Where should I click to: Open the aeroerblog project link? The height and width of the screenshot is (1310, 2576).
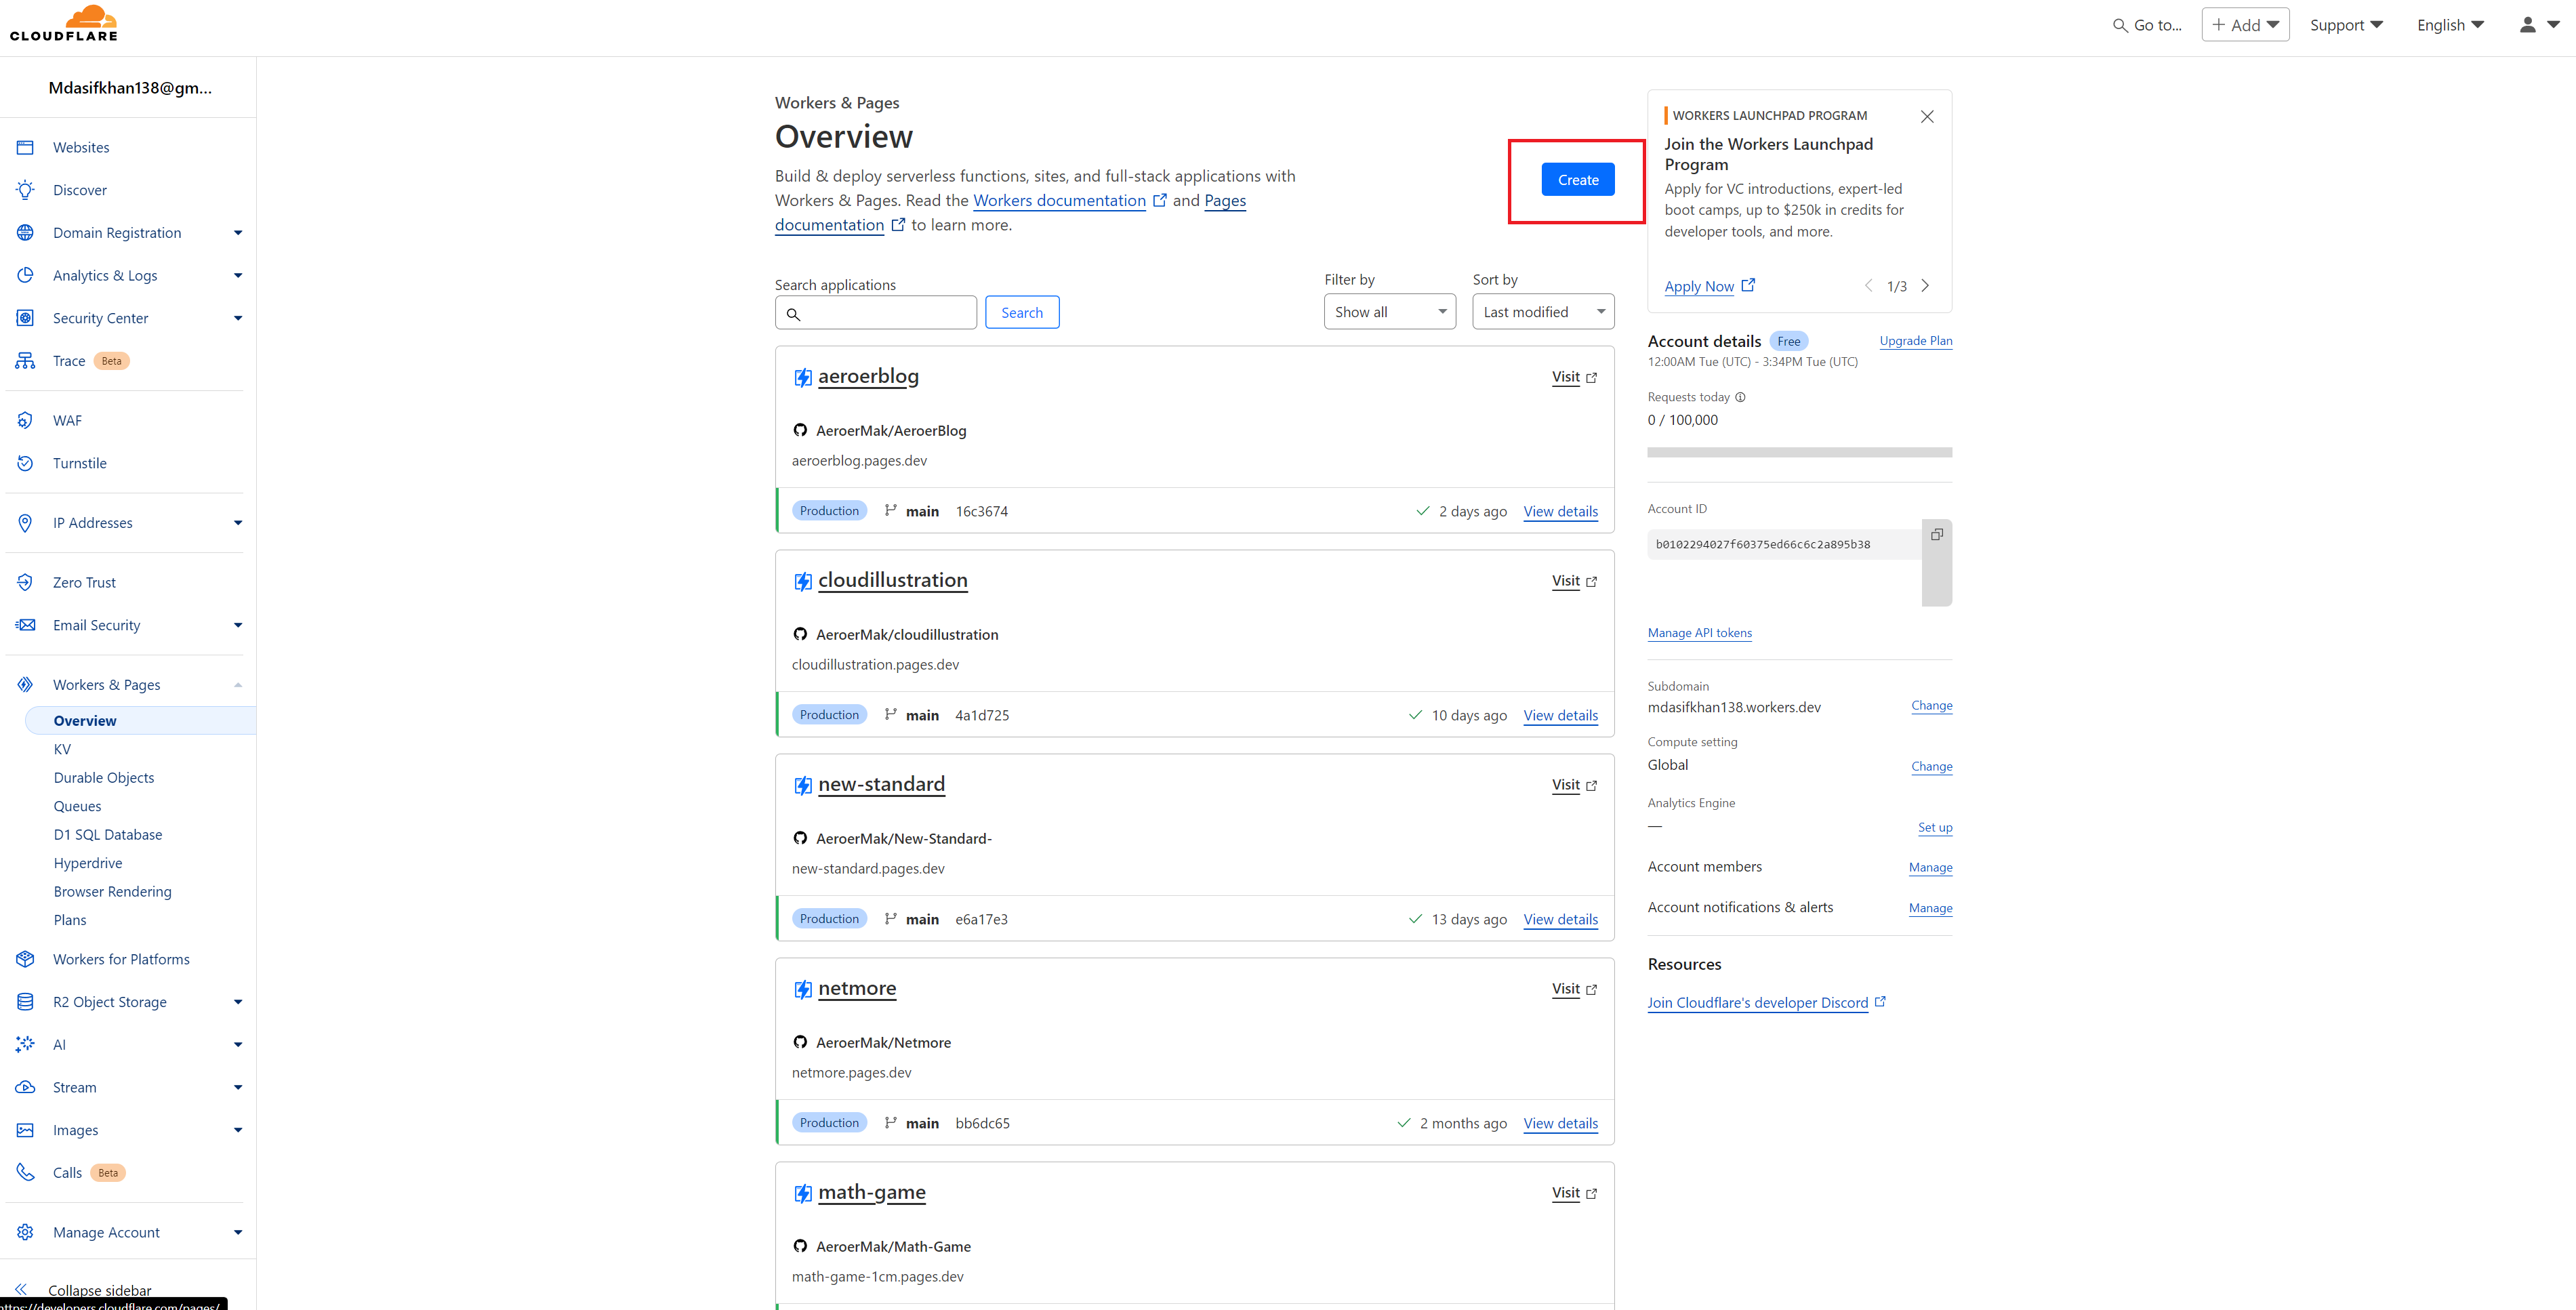[868, 376]
